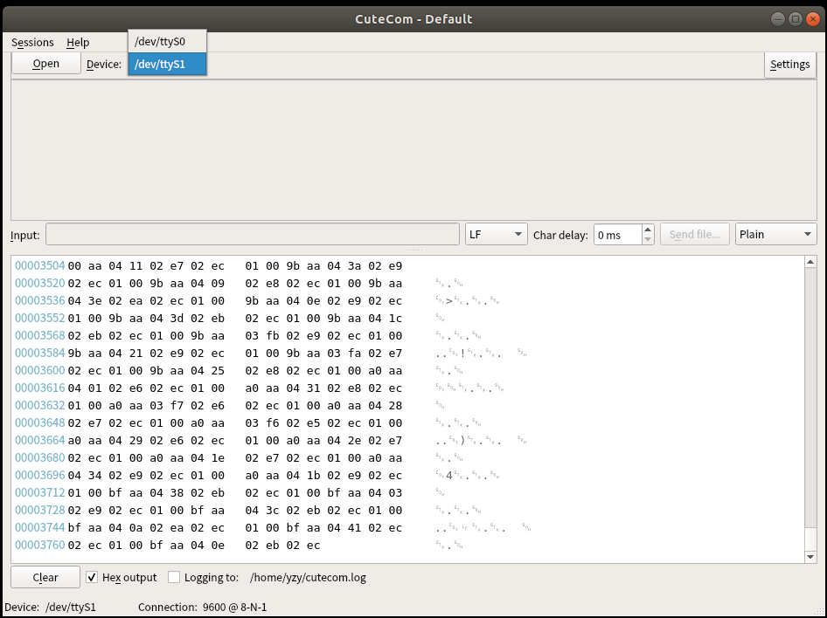Screen dimensions: 827x618
Task: Minimize the CuteCom window
Action: pyautogui.click(x=778, y=19)
